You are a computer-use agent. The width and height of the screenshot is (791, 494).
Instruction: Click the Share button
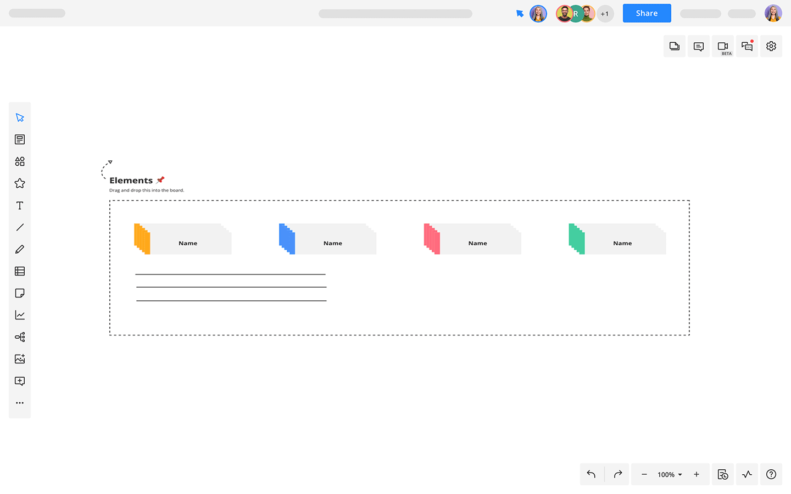[x=647, y=13]
